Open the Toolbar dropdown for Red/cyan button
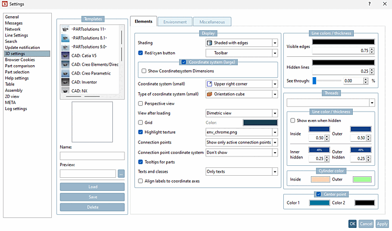The height and width of the screenshot is (231, 392). click(x=241, y=53)
